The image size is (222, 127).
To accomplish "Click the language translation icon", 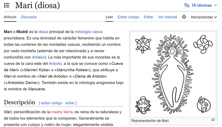I will [x=187, y=6].
